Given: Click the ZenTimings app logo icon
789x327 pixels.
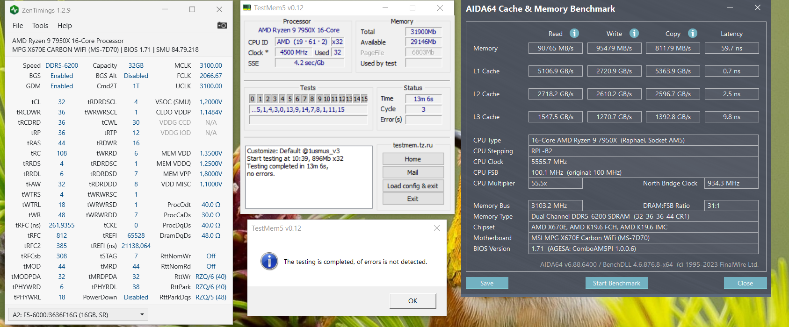Looking at the screenshot, I should 14,10.
